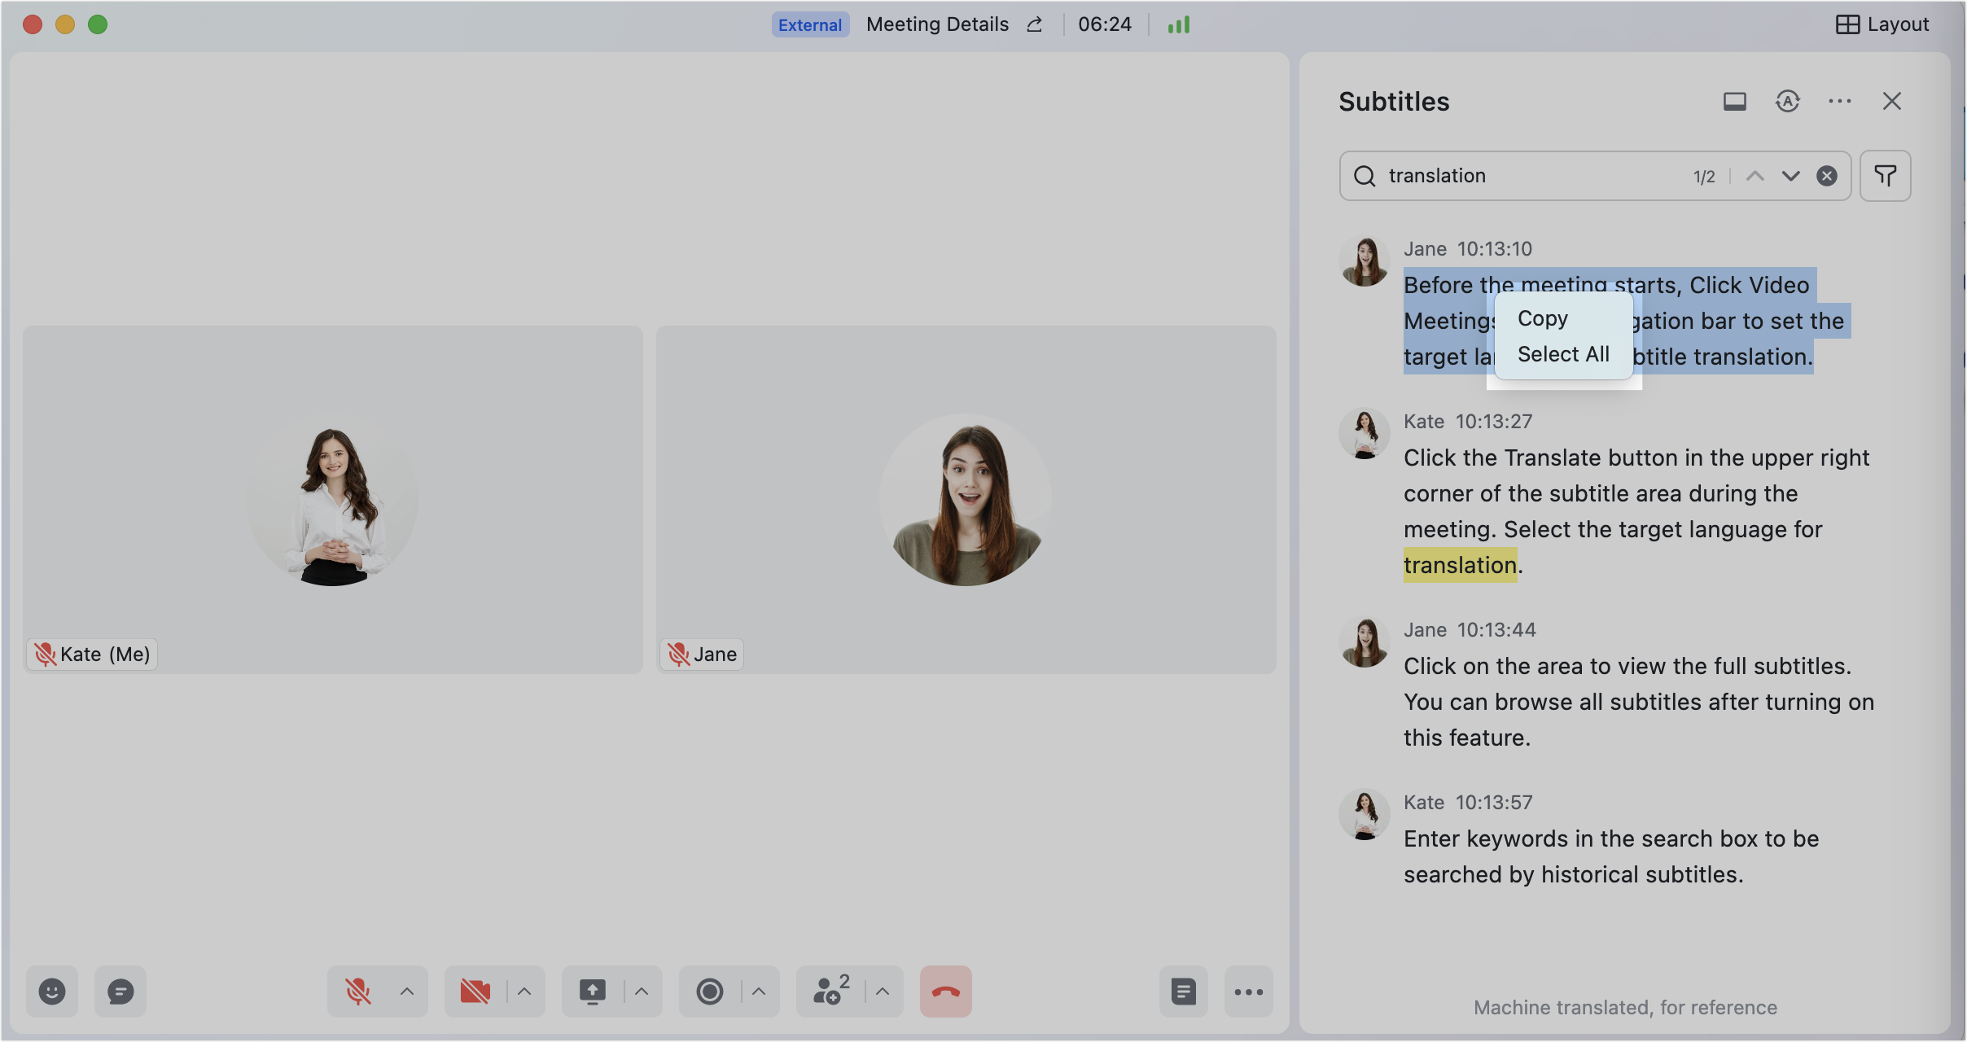Expand the screen share options chevron
This screenshot has height=1042, width=1967.
[x=642, y=992]
